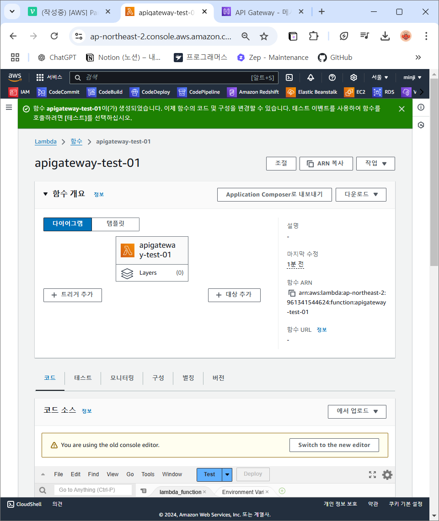
Task: Open CodeCommit service shortcut
Action: 58,92
